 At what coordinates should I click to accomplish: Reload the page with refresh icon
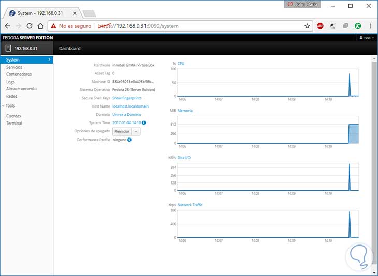click(x=30, y=26)
